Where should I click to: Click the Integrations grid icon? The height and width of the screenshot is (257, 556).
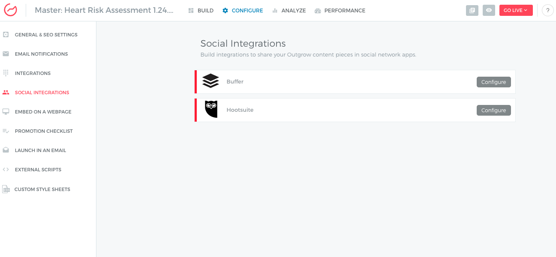(6, 73)
